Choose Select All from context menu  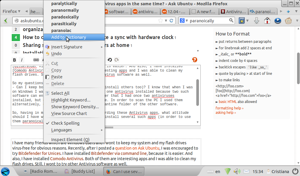74,93
